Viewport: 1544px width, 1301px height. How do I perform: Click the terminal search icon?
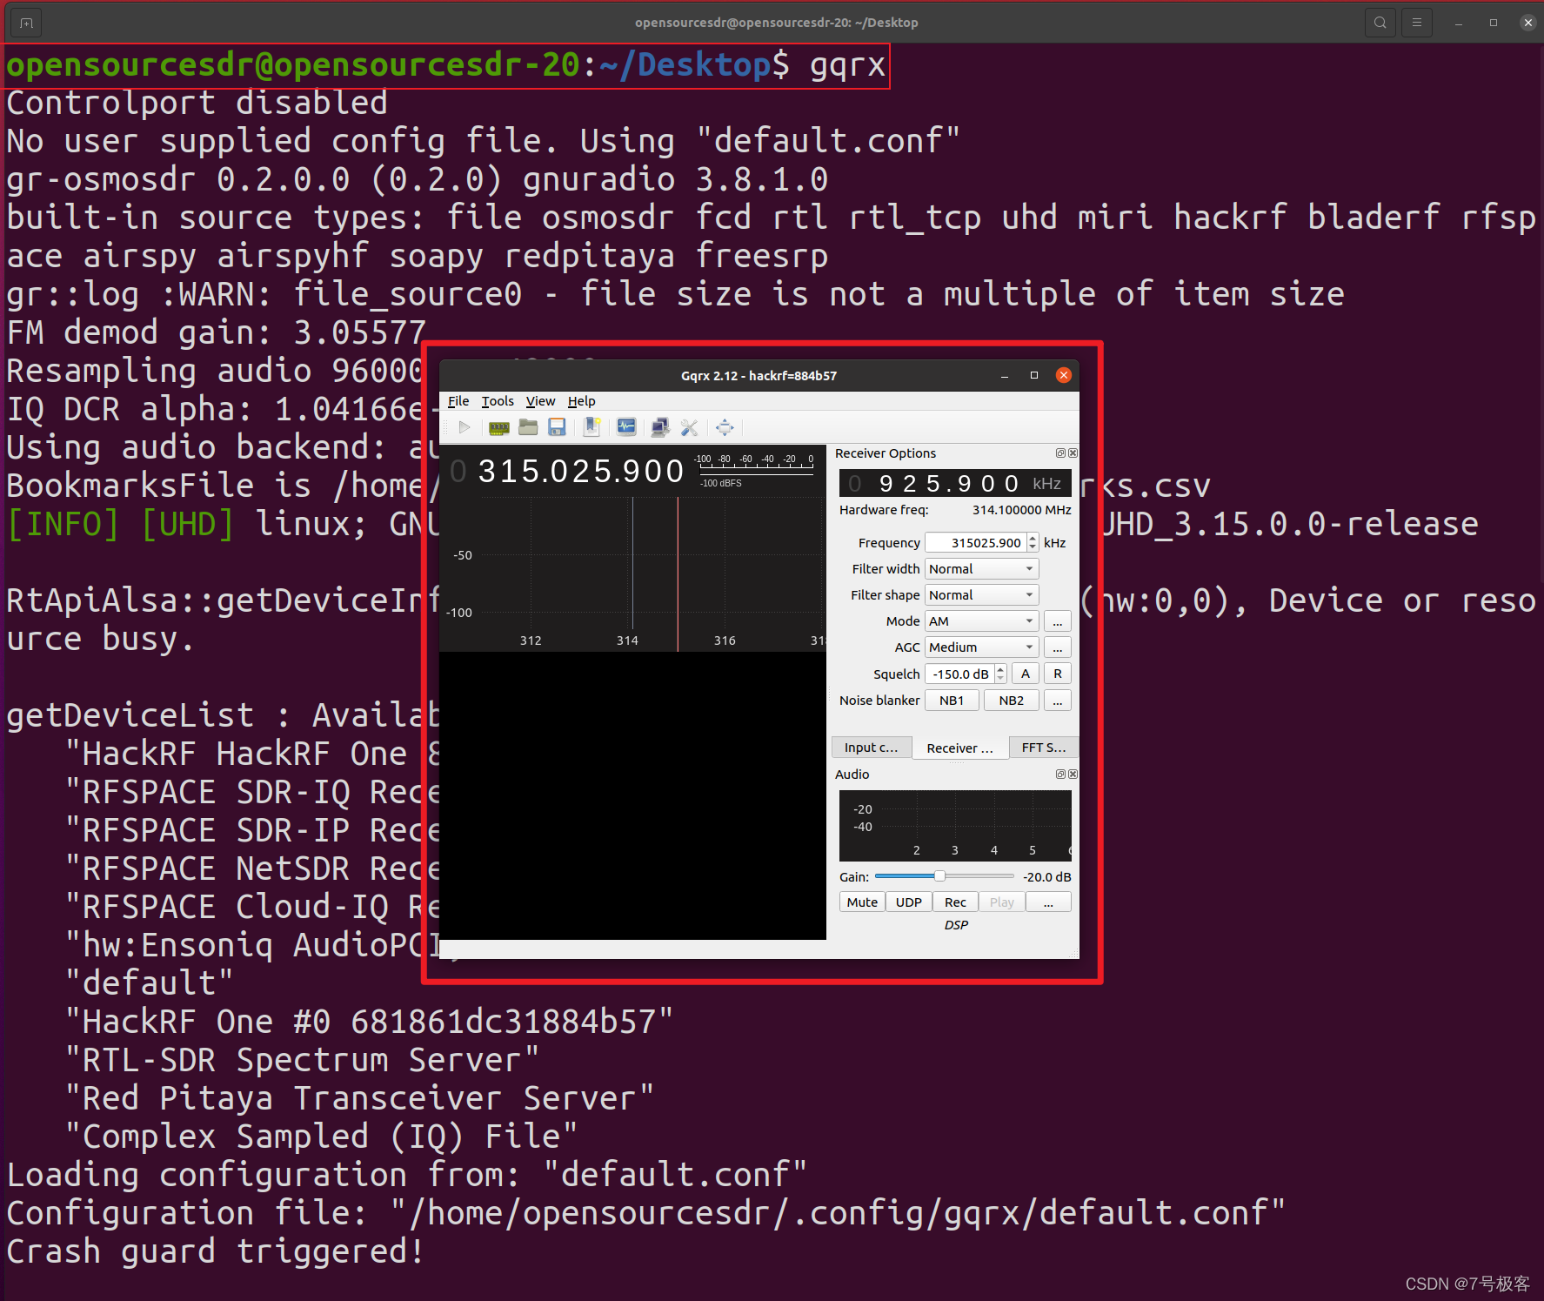(1380, 23)
